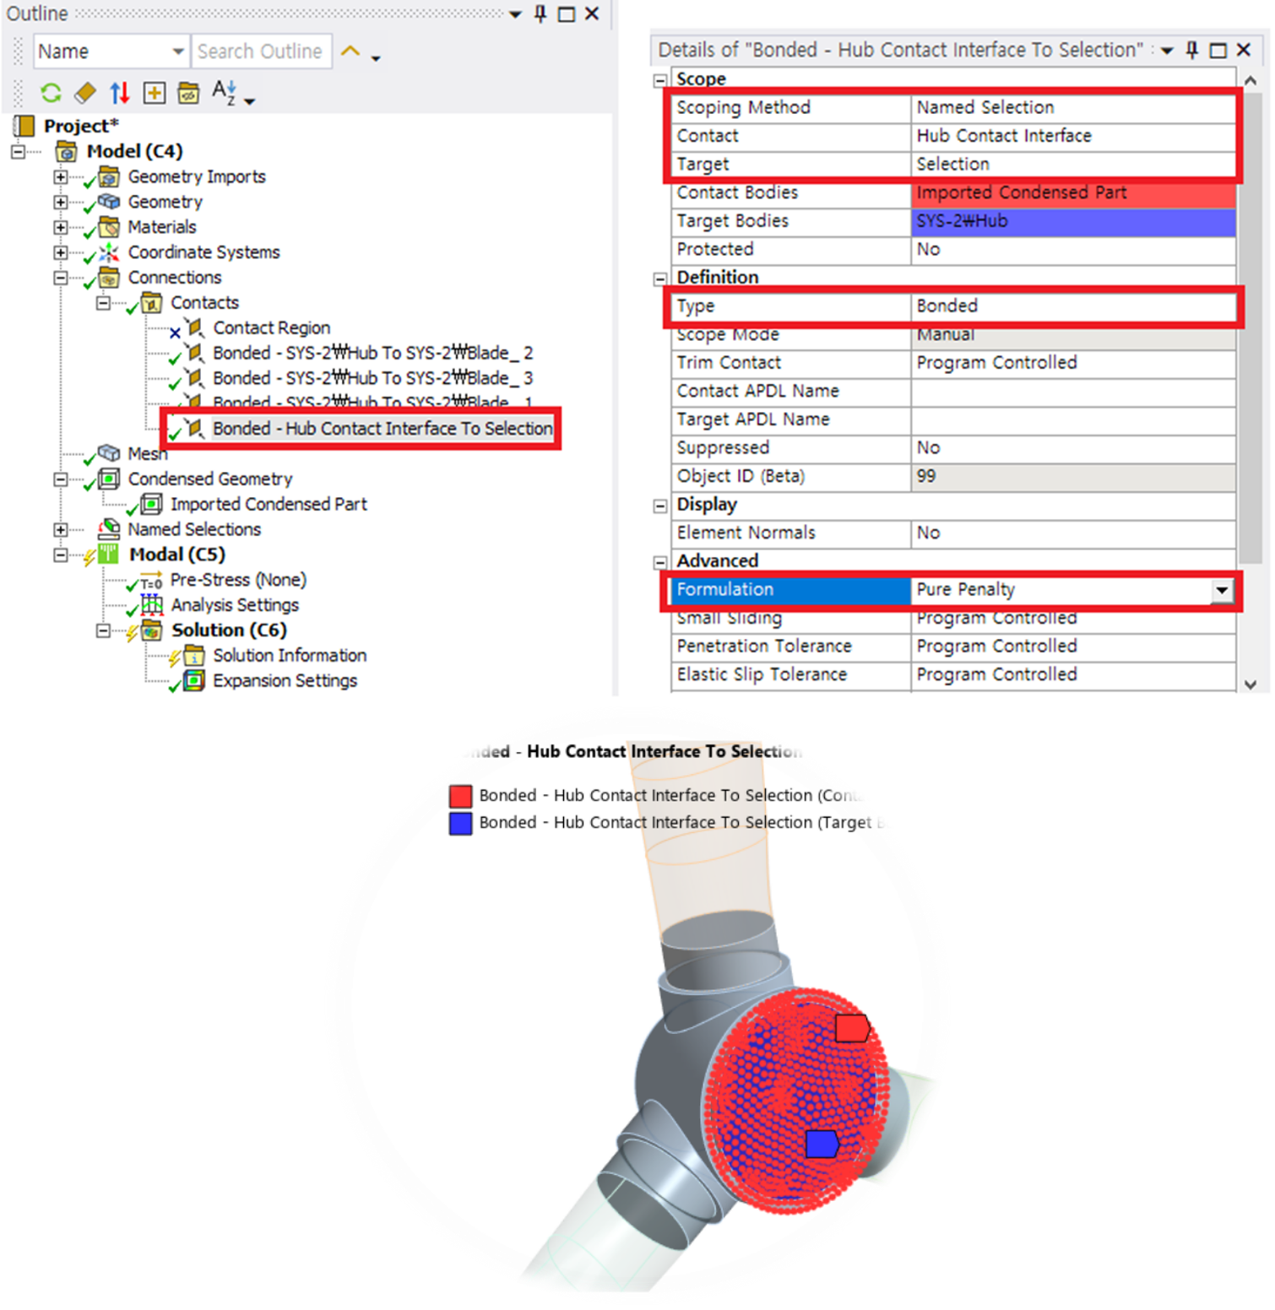Click the green refresh icon in Outline toolbar
Viewport: 1275px width, 1310px height.
(x=51, y=93)
